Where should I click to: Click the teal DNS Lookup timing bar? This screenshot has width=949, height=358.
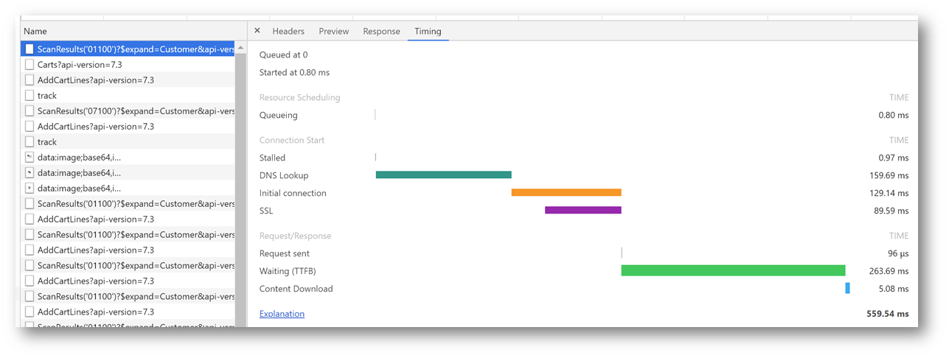click(x=443, y=175)
